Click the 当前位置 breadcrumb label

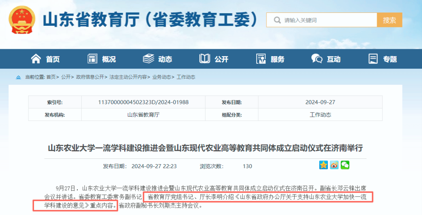coord(35,77)
